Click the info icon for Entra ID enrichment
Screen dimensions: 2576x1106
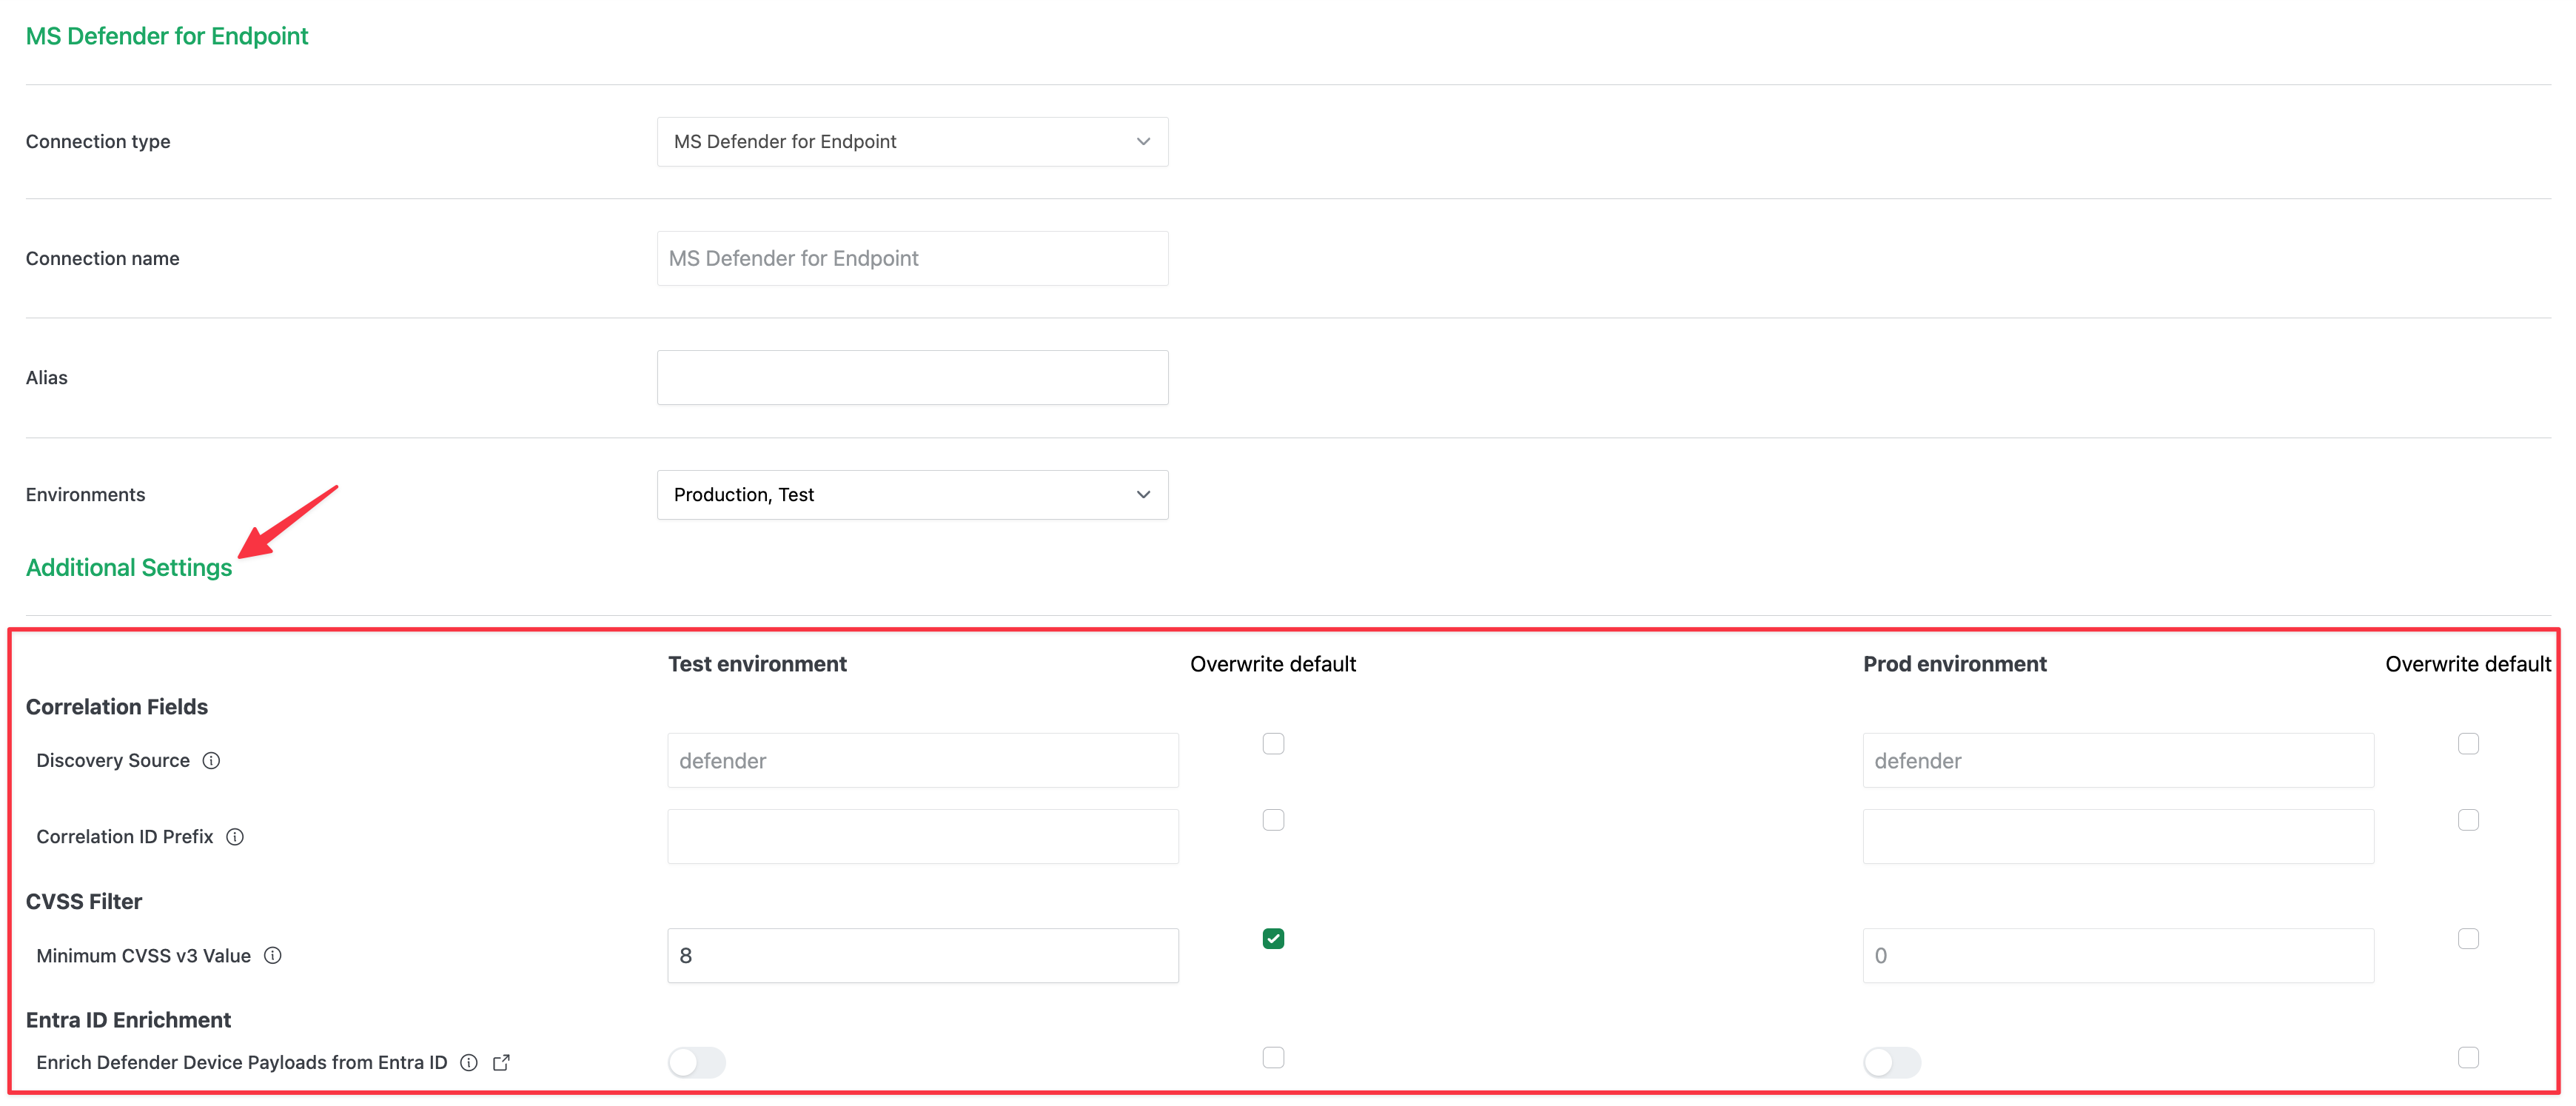(469, 1063)
